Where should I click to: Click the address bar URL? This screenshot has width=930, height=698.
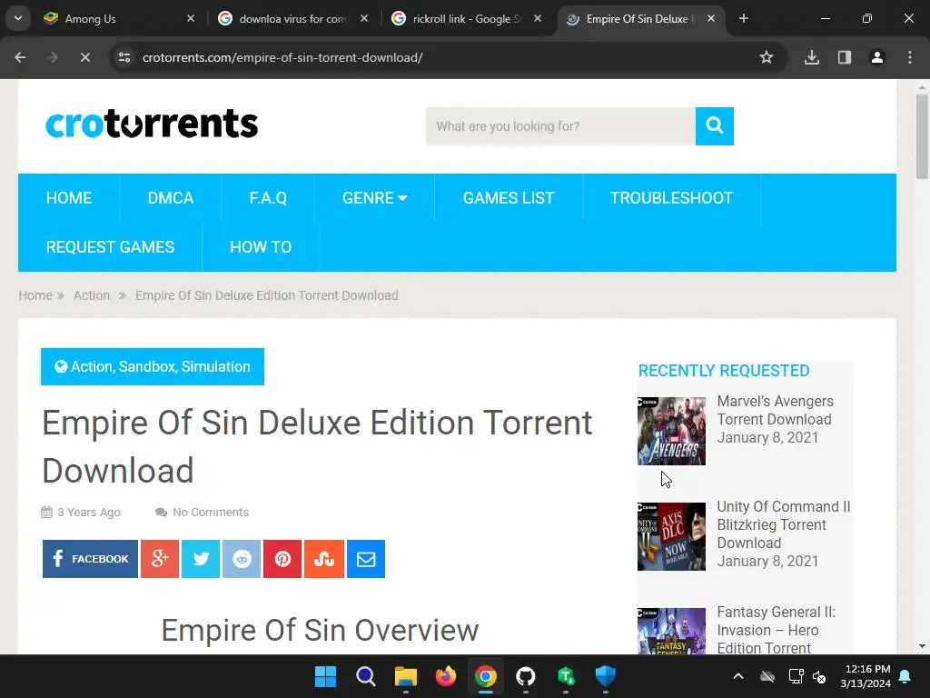(282, 57)
